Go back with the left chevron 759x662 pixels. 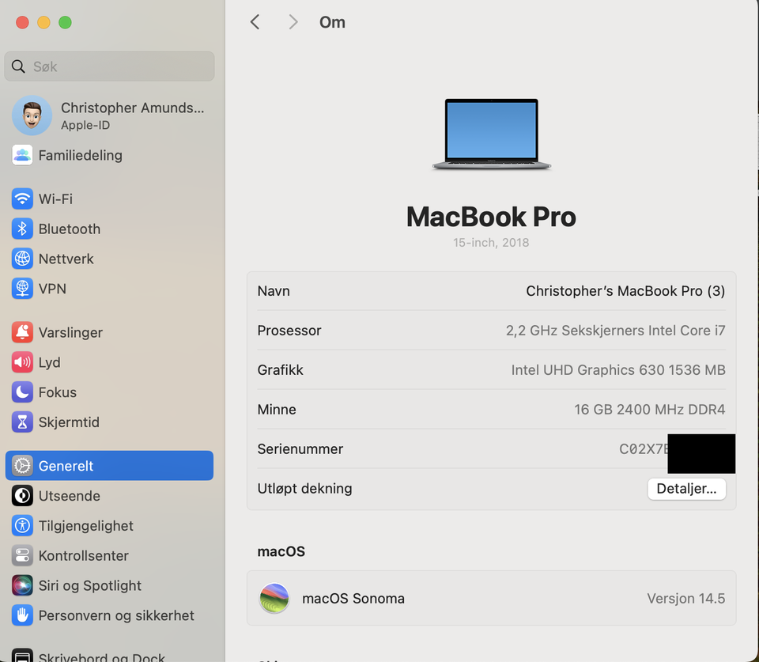255,22
